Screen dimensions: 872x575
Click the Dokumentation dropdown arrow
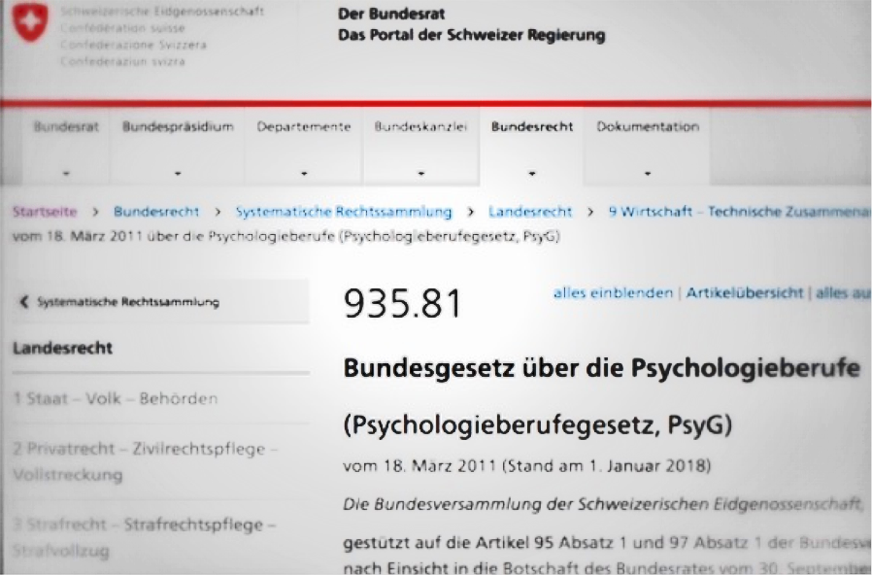pos(648,174)
